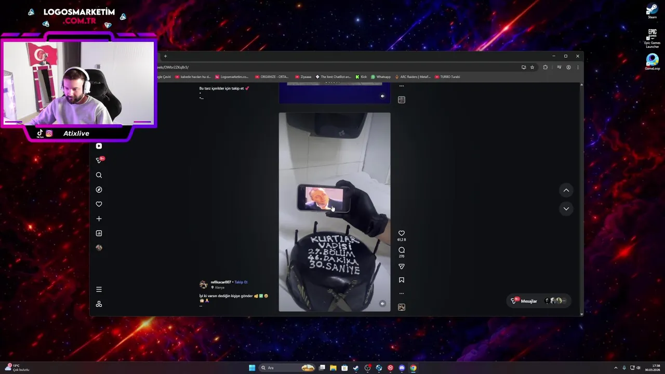Image resolution: width=665 pixels, height=374 pixels.
Task: Open the dashboard chart icon in sidebar
Action: [x=99, y=233]
